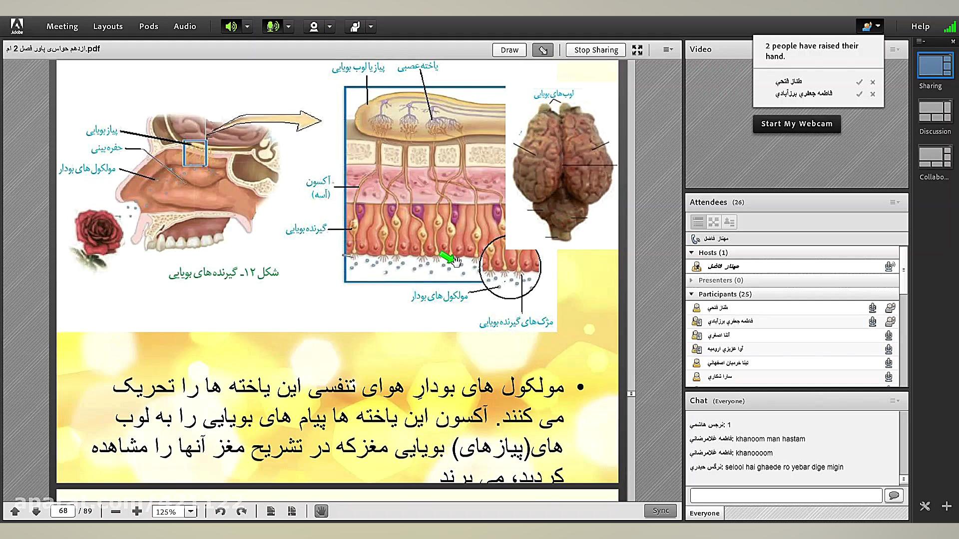The image size is (959, 539).
Task: Expand the Presenters (0) group
Action: point(692,280)
